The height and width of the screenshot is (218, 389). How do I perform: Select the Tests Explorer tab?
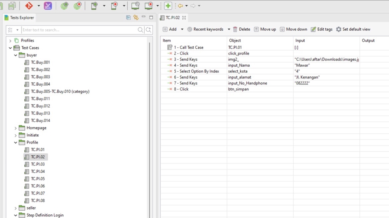pos(19,17)
